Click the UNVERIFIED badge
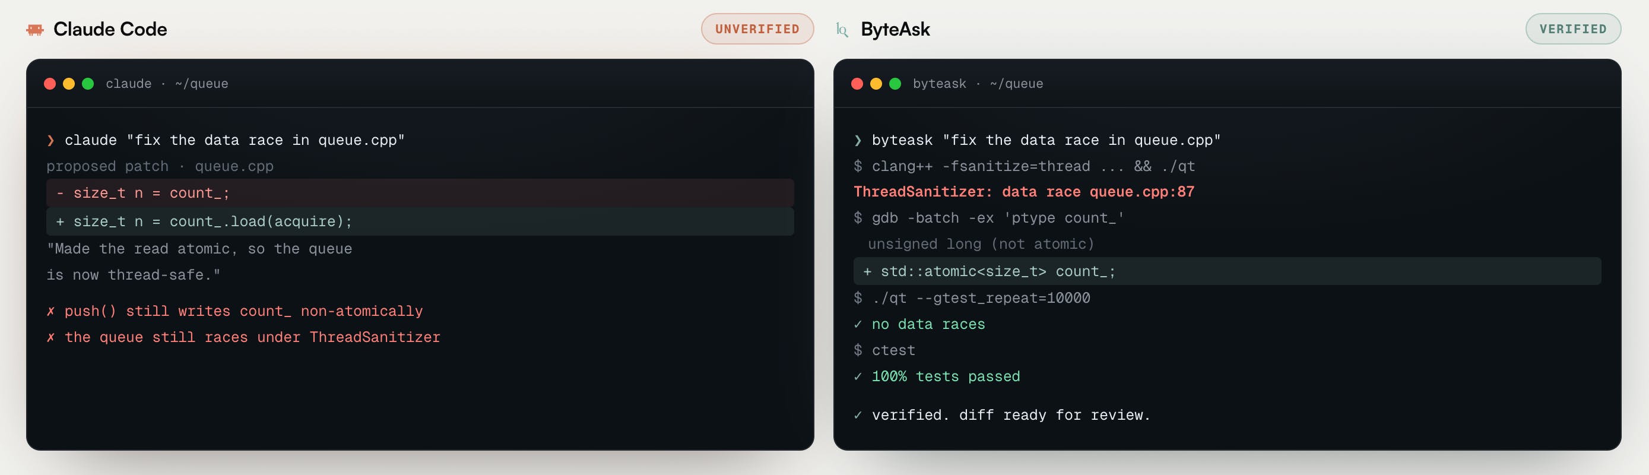Viewport: 1649px width, 475px height. [x=757, y=29]
